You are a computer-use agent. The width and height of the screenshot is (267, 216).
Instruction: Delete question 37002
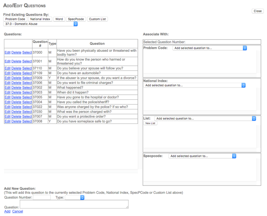point(16,87)
